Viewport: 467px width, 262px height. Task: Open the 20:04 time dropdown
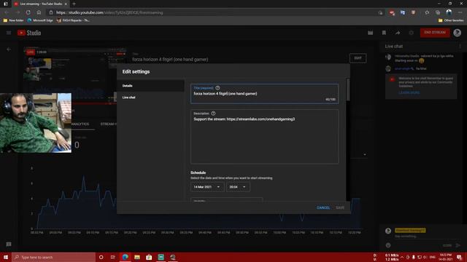(238, 187)
